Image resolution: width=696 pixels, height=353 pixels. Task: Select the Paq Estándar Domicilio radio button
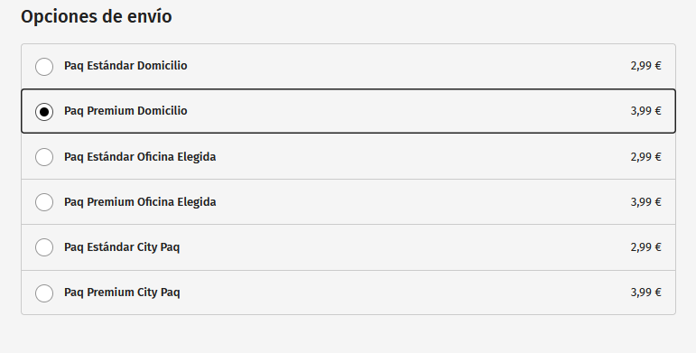pyautogui.click(x=44, y=67)
